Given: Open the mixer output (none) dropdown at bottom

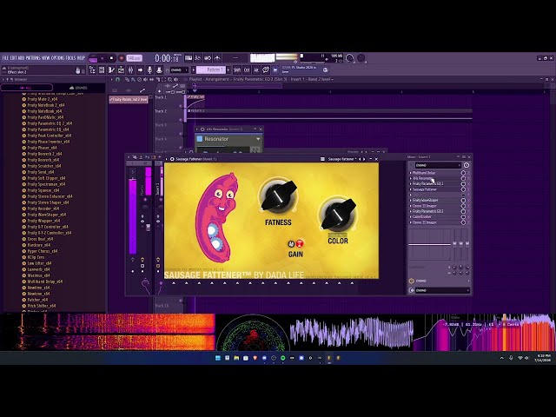Looking at the screenshot, I should 442,290.
